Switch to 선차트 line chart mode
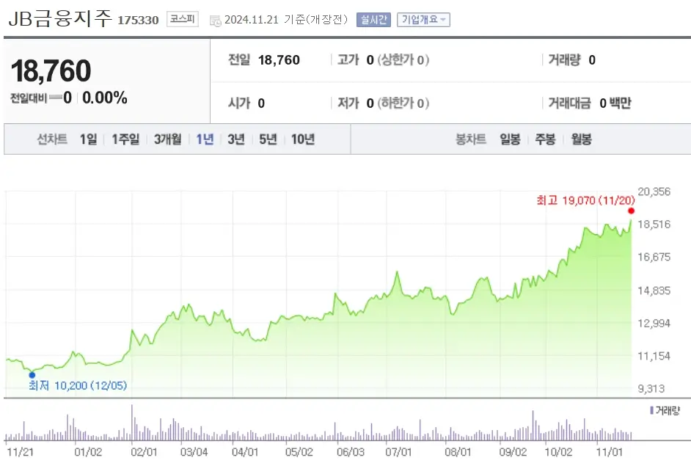 click(x=51, y=139)
